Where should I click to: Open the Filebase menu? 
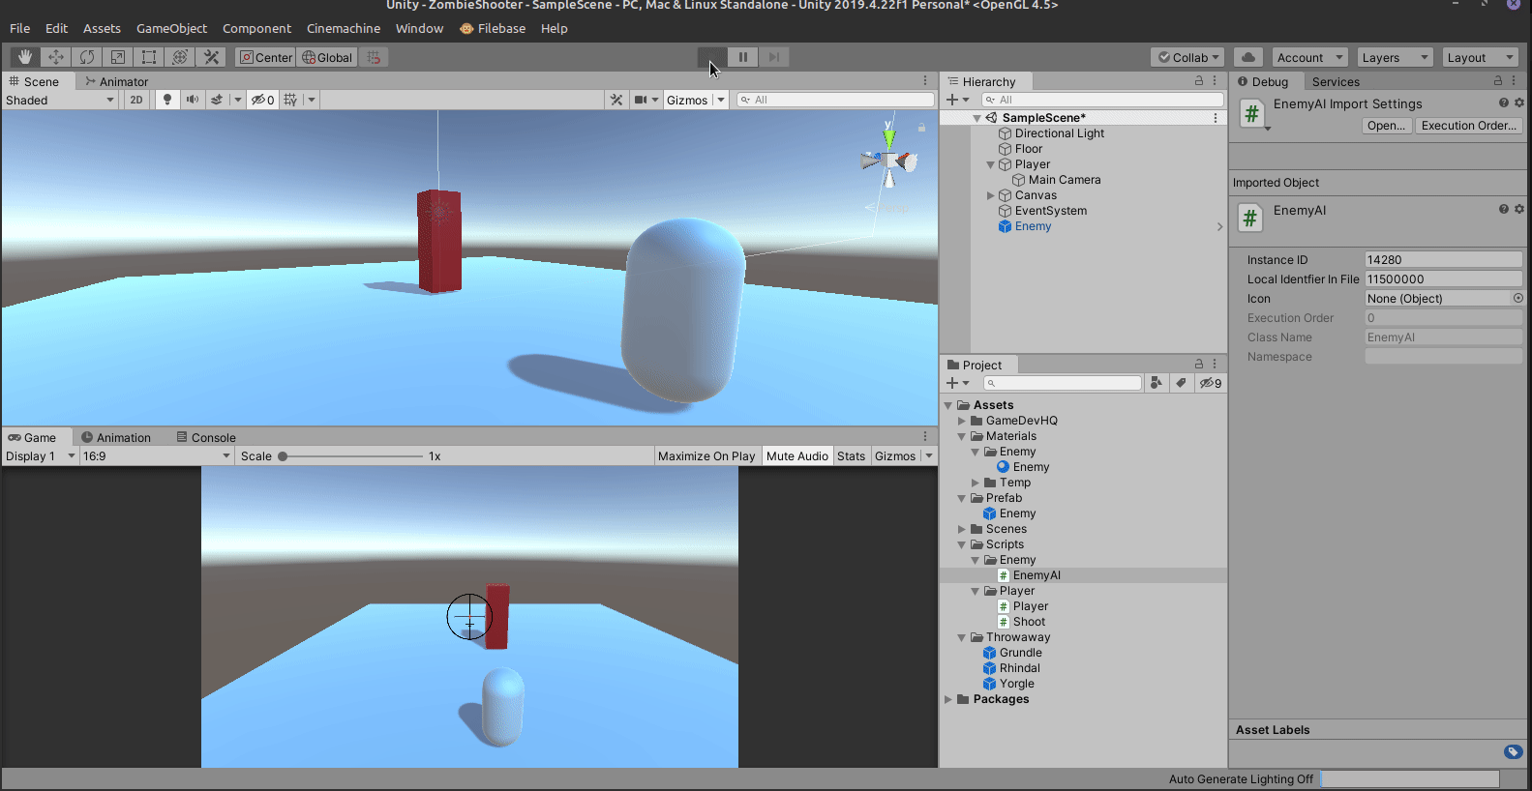[x=493, y=28]
